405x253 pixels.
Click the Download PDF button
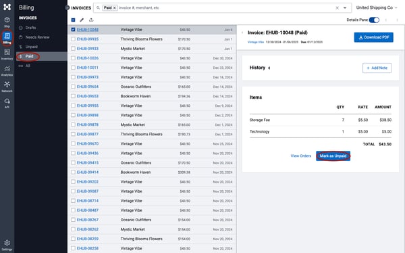[373, 37]
